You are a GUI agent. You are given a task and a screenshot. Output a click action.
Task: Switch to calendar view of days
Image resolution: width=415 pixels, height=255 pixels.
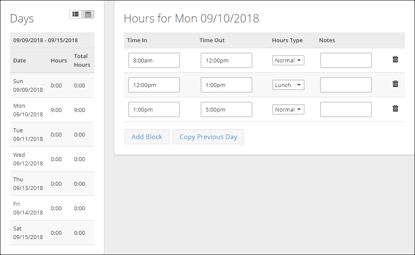pyautogui.click(x=88, y=14)
